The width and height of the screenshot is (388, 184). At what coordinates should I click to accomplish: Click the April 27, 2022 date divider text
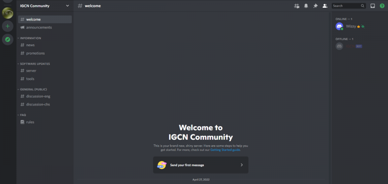coord(201,180)
